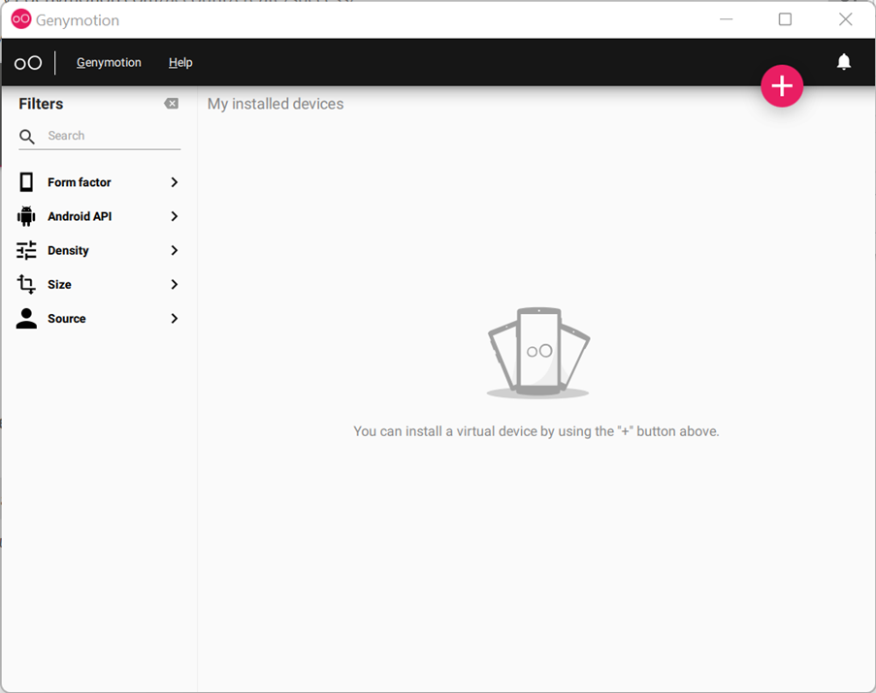Viewport: 876px width, 693px height.
Task: Click the pink plus add-device button
Action: pyautogui.click(x=782, y=86)
